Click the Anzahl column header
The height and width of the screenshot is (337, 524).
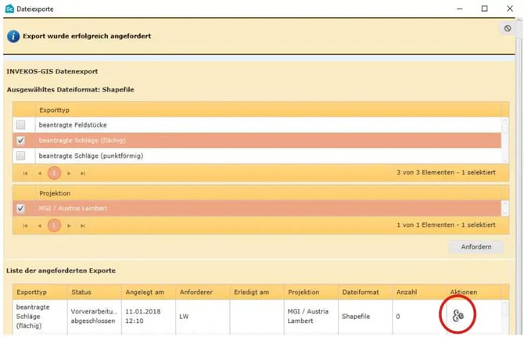(419, 292)
